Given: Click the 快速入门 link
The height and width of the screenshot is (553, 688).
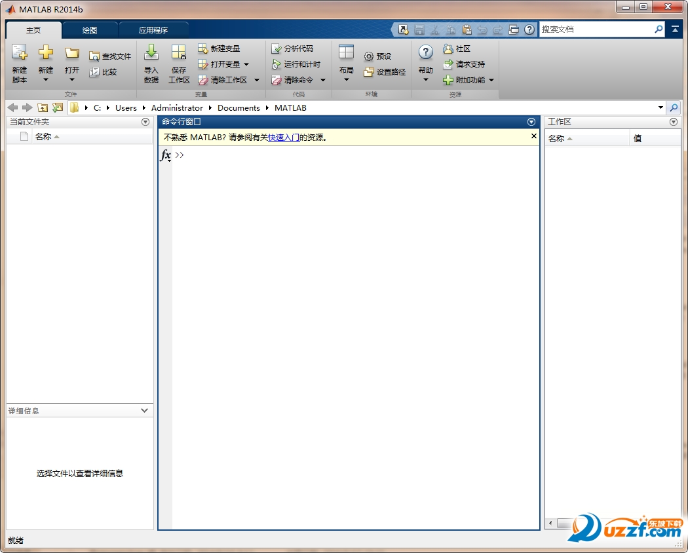Looking at the screenshot, I should pyautogui.click(x=284, y=138).
